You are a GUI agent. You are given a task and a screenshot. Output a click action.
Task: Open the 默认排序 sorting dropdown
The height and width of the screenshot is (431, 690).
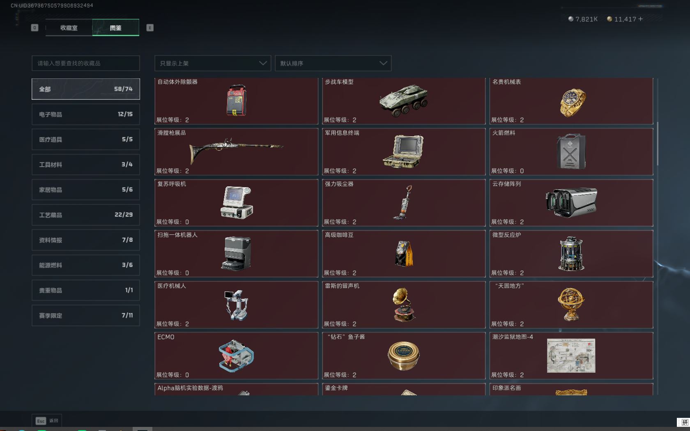tap(333, 63)
